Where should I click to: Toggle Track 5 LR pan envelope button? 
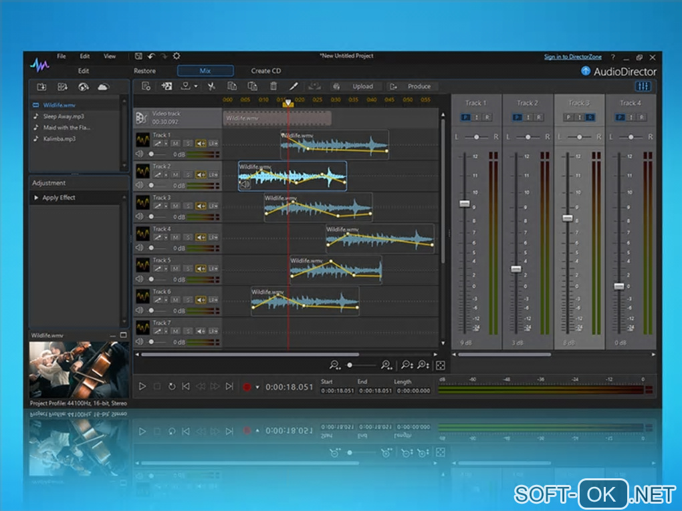213,269
